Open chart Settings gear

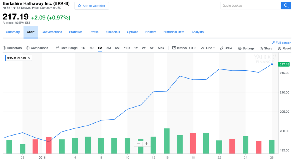click(240, 49)
